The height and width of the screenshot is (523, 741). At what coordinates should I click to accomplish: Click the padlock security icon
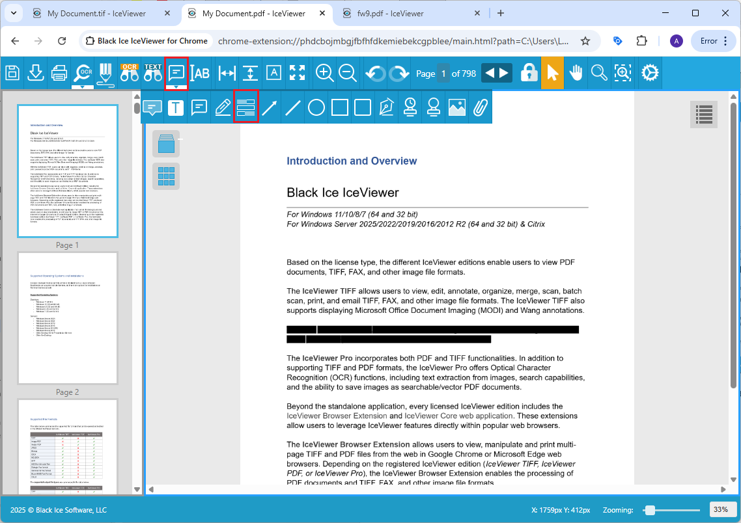[529, 73]
